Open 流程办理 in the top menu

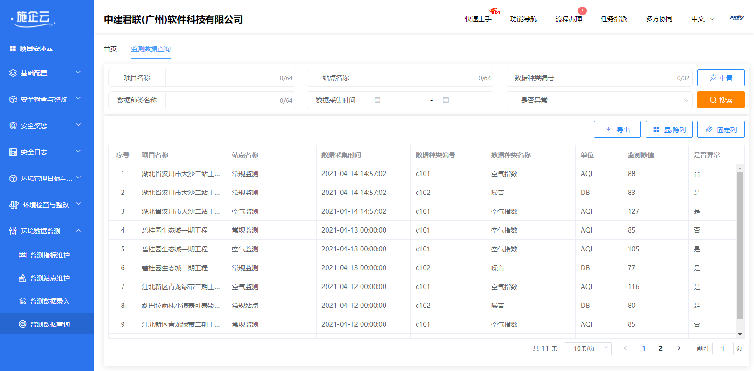568,19
